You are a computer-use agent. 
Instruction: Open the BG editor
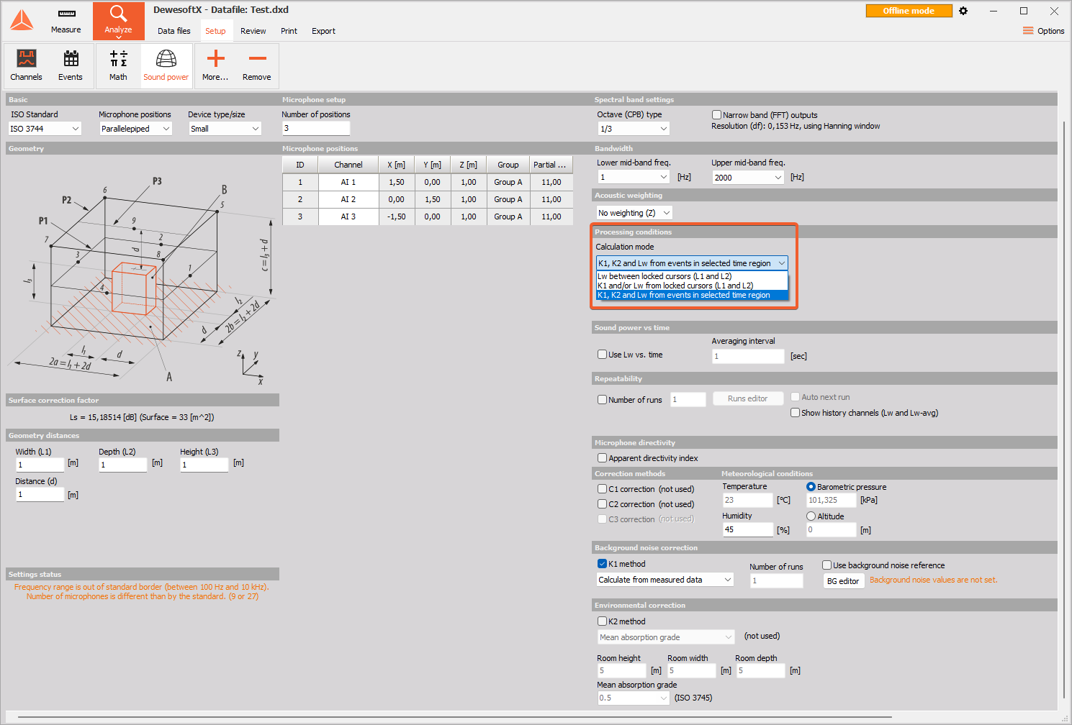pyautogui.click(x=842, y=581)
